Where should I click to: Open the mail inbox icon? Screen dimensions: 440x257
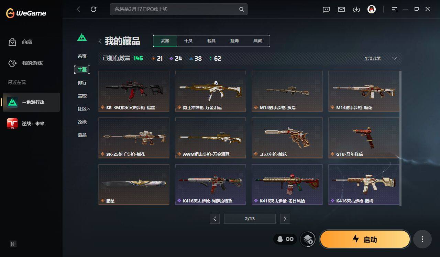pyautogui.click(x=341, y=9)
